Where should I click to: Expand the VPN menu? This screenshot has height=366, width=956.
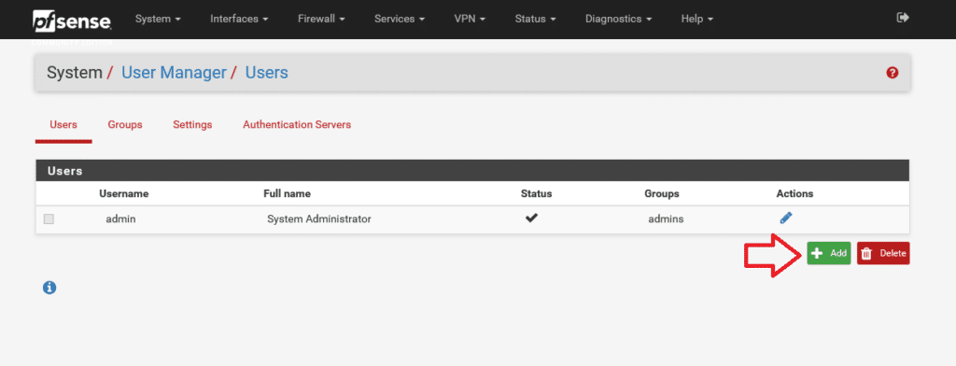point(470,19)
